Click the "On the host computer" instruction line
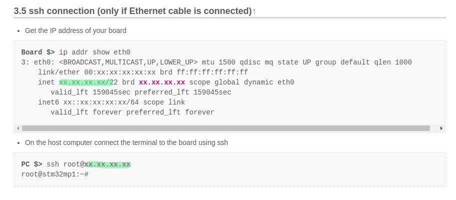Viewport: 456px width, 200px height. coord(126,142)
